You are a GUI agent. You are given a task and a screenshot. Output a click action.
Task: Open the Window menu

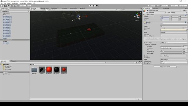coord(29,3)
